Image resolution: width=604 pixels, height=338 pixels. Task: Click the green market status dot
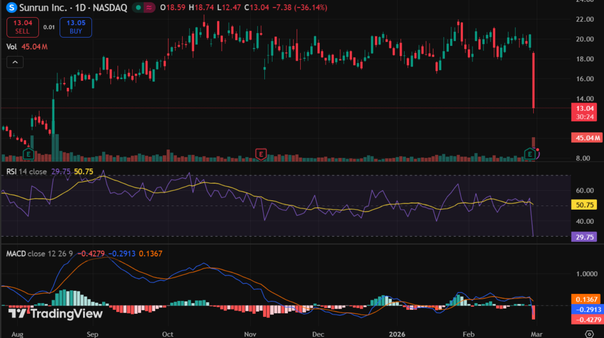coord(137,8)
